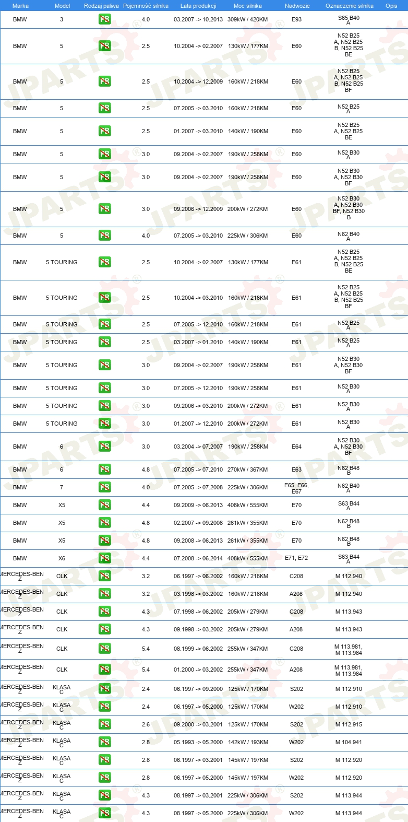Screen dimensions: 408x822
Task: Click the fuel icon for BMW 5 E60 140kW / 190KM
Action: click(x=105, y=131)
